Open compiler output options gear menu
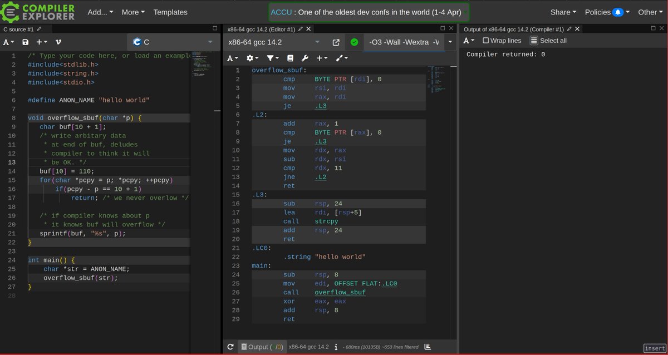Viewport: 668px width, 355px height. 253,58
